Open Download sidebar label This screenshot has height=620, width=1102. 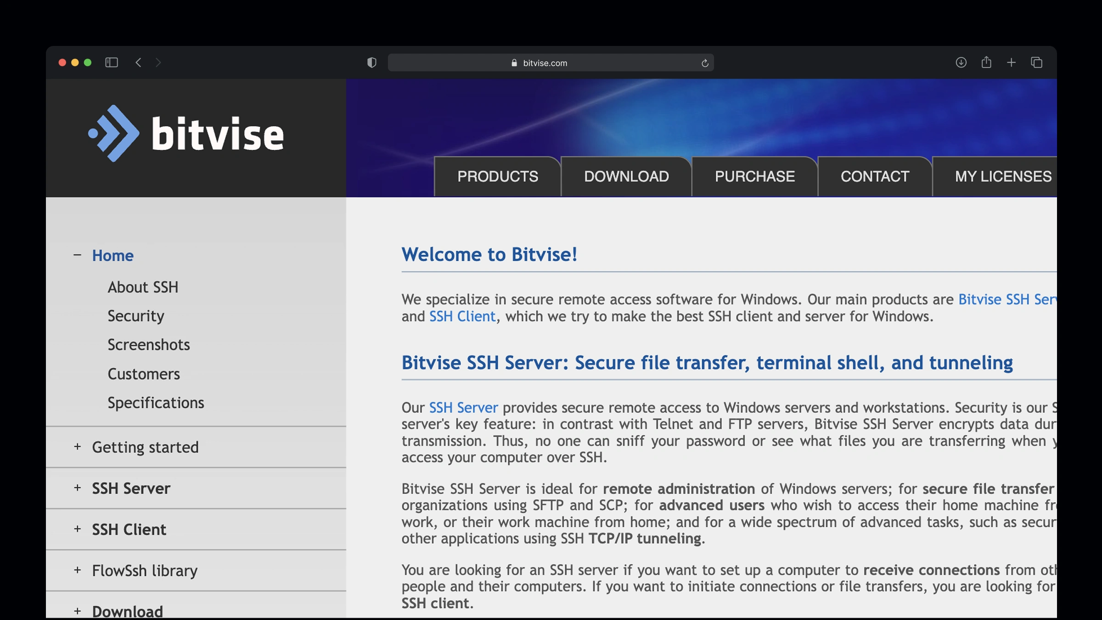pyautogui.click(x=127, y=611)
